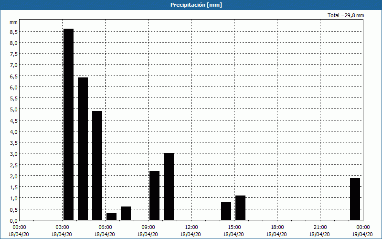This screenshot has height=239, width=382.
Task: Select the 03:00 x-axis time label
Action: tap(62, 228)
